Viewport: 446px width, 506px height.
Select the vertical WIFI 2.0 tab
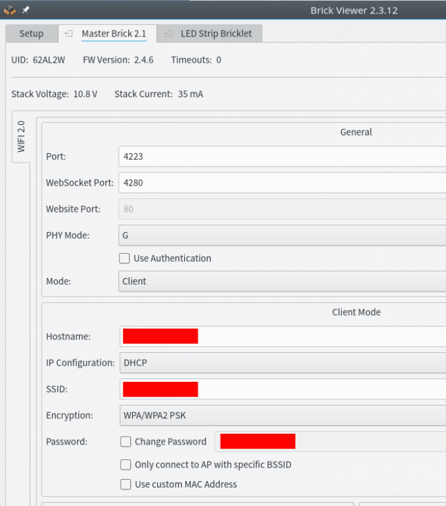coord(21,136)
